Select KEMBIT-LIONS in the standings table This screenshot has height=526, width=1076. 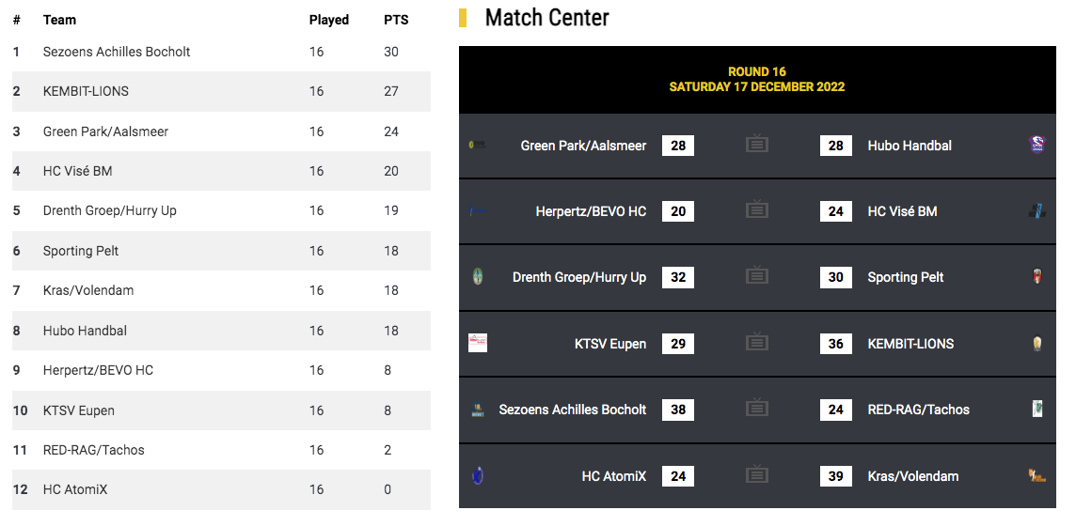[x=86, y=91]
